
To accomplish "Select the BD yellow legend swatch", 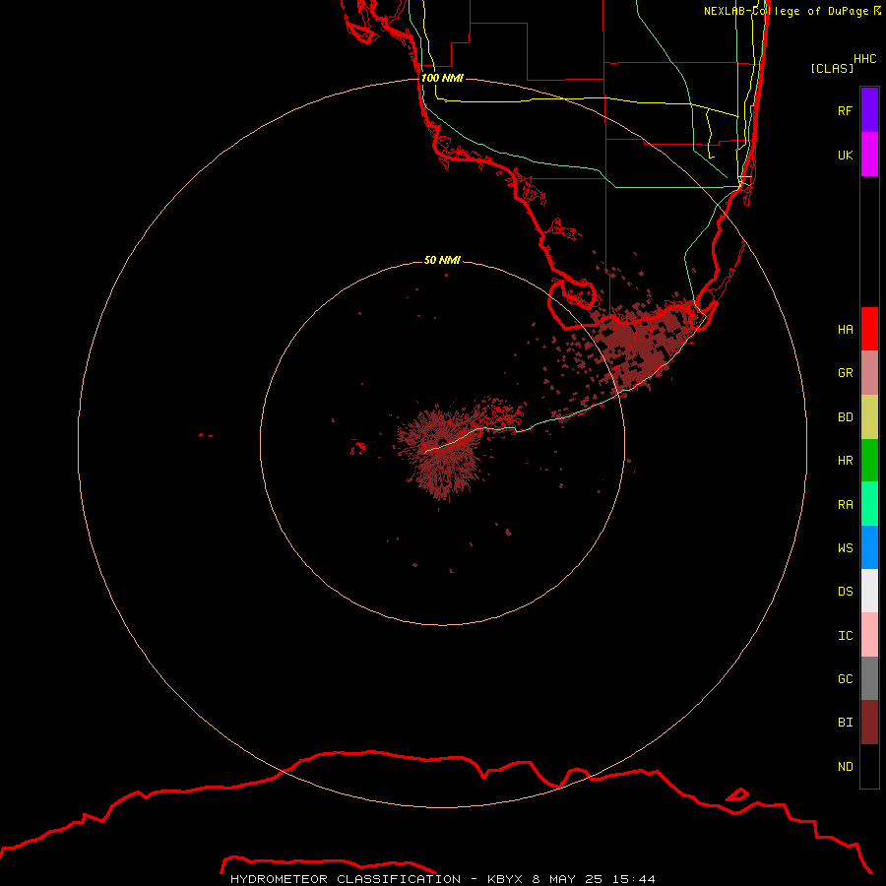I will (869, 417).
